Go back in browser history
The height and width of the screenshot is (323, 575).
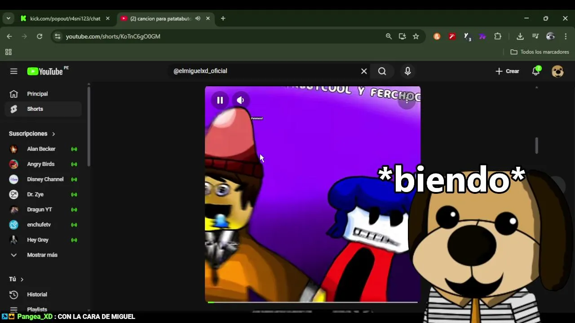pos(9,36)
